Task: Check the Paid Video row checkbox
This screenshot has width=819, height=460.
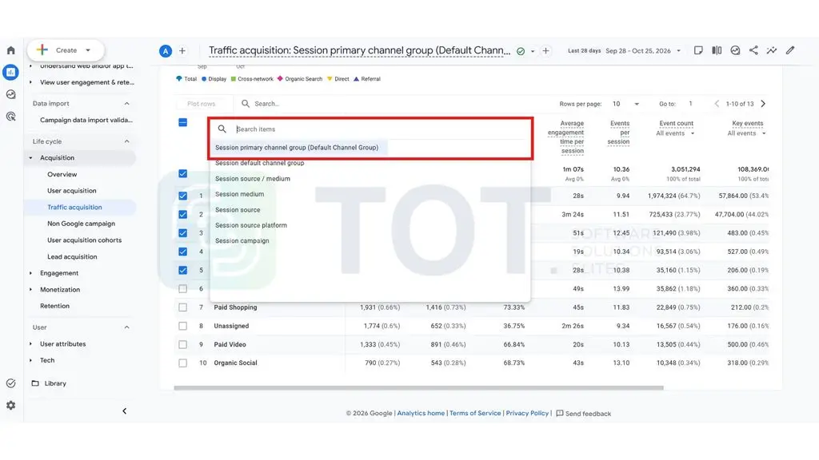Action: 183,344
